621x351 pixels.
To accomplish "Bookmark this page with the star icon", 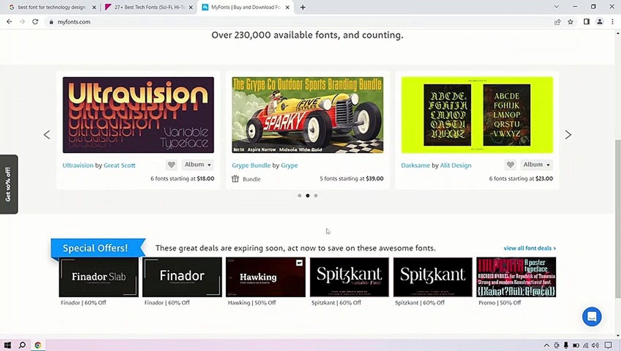I will coord(570,22).
